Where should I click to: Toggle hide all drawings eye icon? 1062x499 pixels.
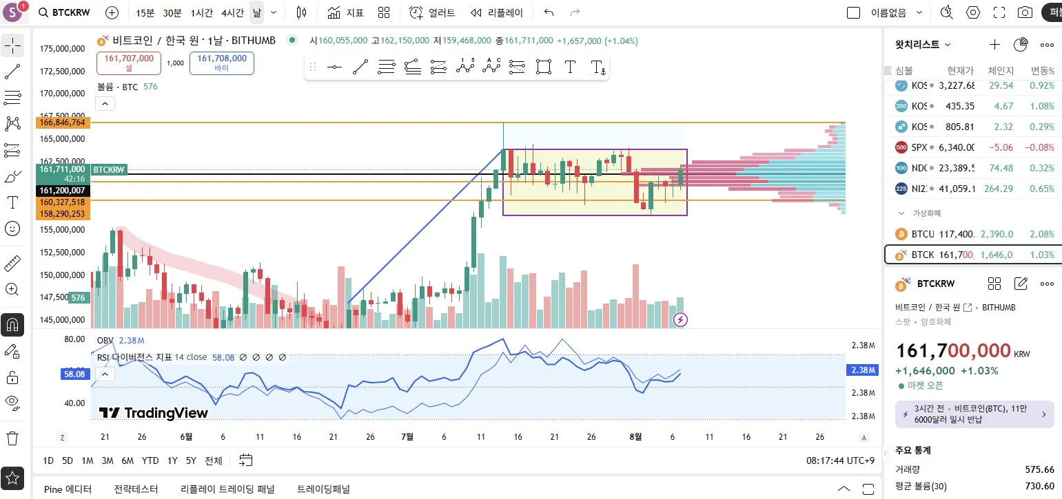[12, 403]
